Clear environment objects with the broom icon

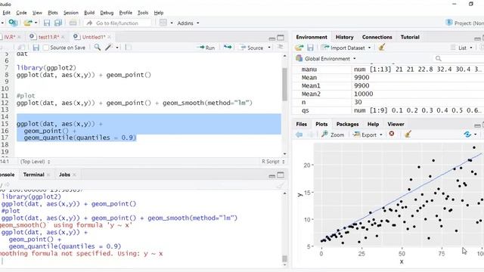(x=382, y=47)
